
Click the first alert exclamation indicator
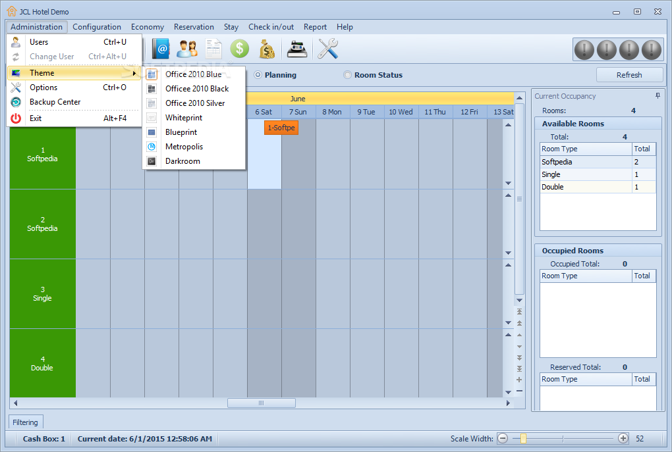point(584,49)
